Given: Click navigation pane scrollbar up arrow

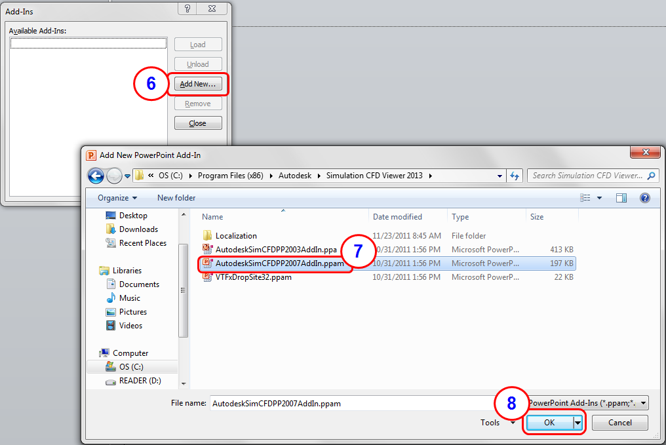Looking at the screenshot, I should [184, 214].
